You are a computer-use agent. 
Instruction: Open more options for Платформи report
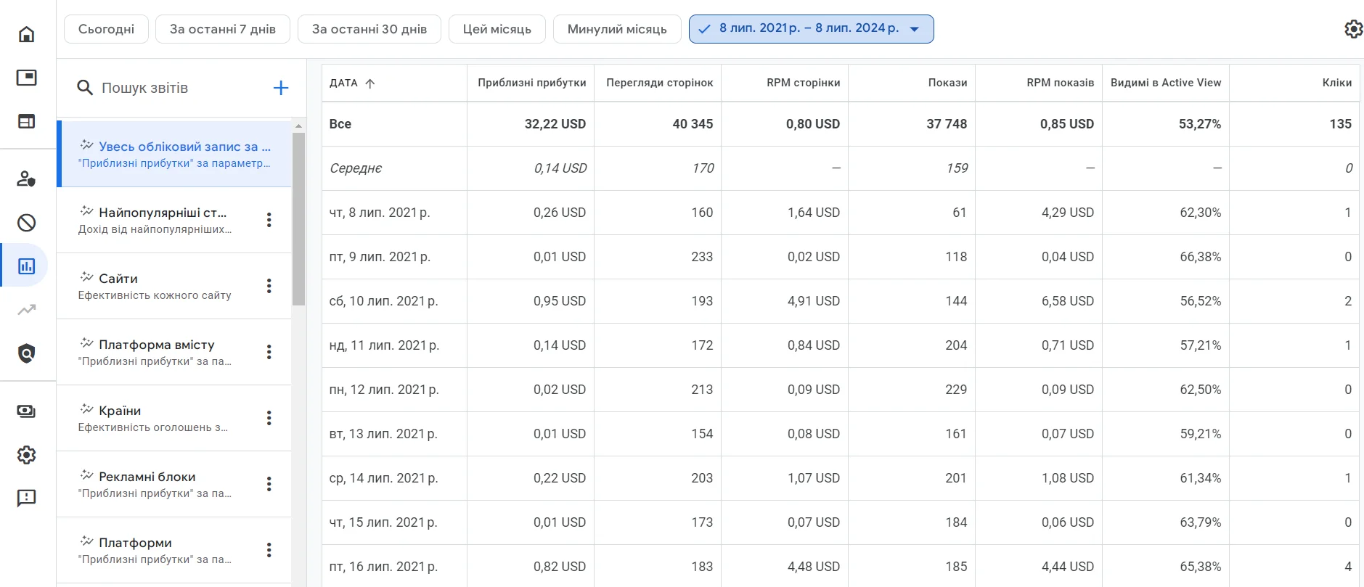click(x=269, y=550)
